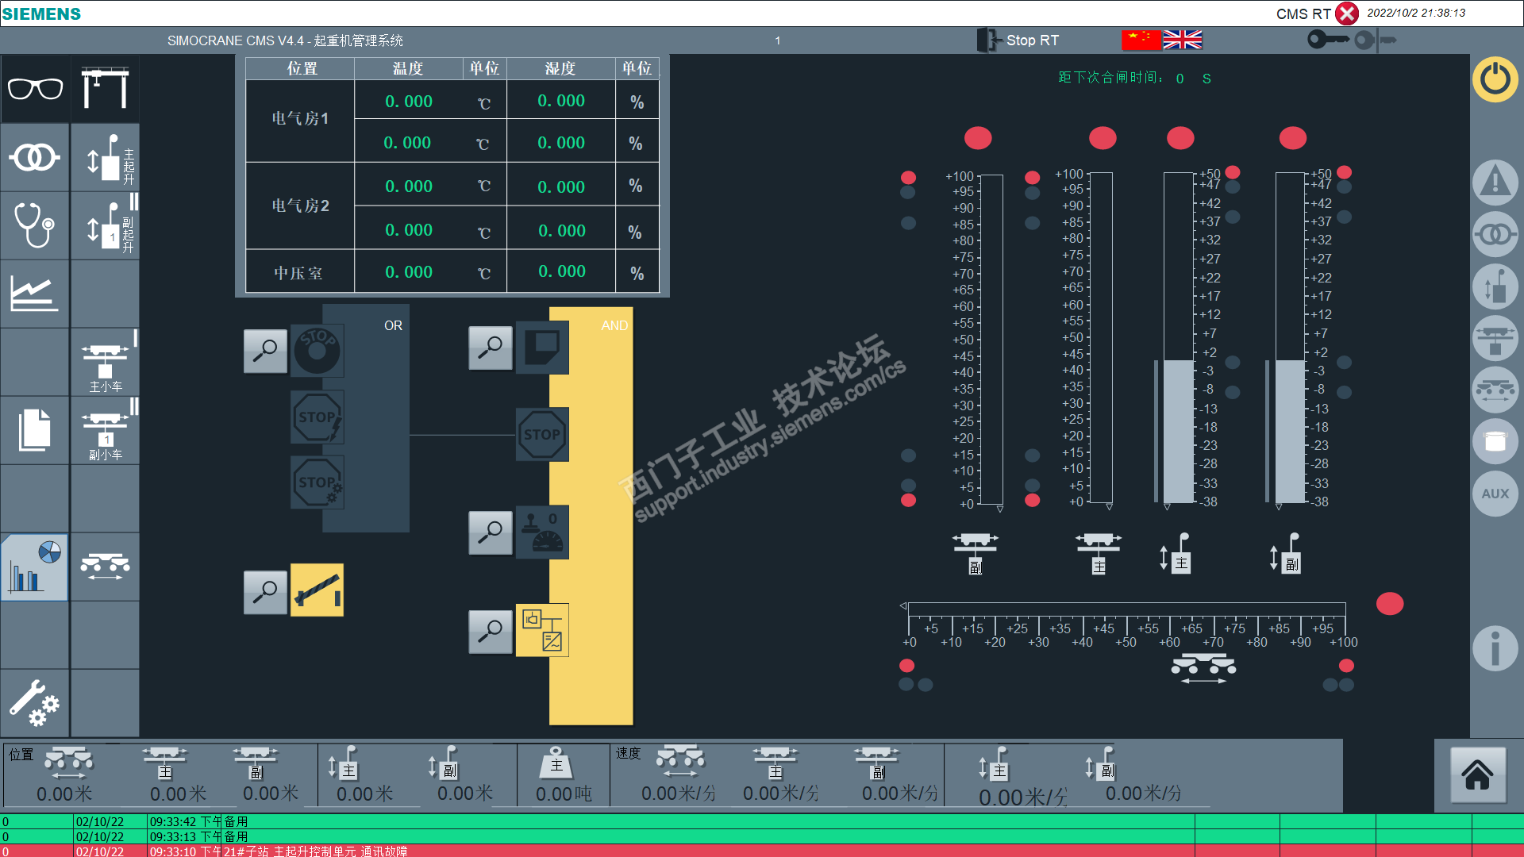The image size is (1524, 857).
Task: Select the 主起升 main hoist sidebar item
Action: 105,157
